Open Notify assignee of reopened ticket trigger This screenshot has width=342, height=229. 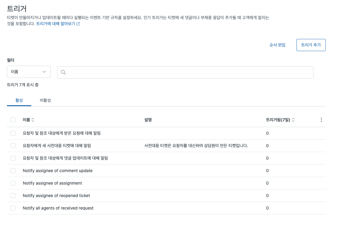click(x=56, y=196)
